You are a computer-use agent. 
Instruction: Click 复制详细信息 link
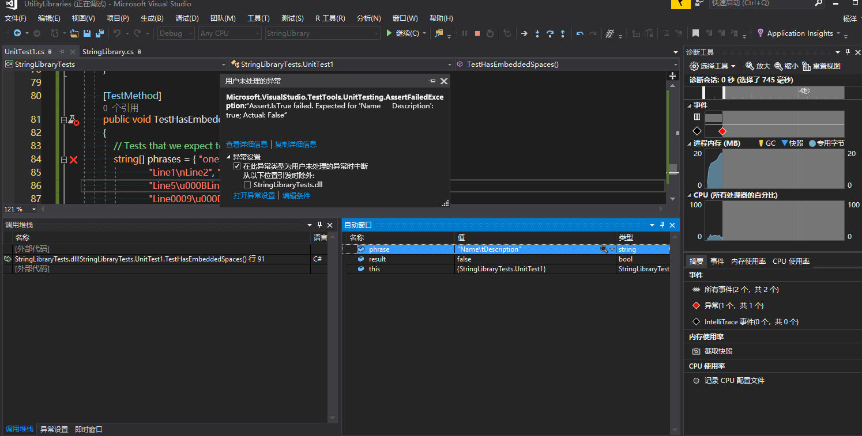[x=296, y=144]
